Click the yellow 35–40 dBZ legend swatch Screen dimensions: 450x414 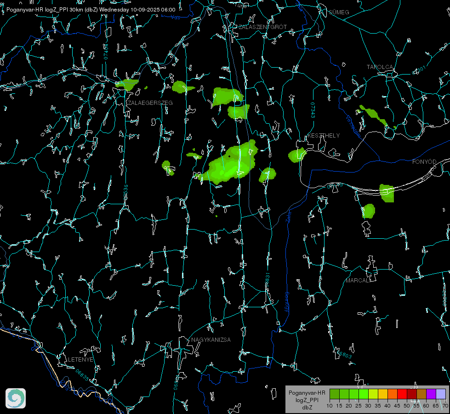coord(383,394)
